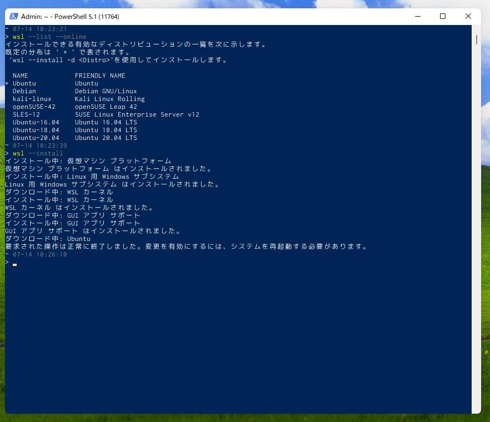
Task: Click the 'kali-linux' distro name
Action: point(32,99)
